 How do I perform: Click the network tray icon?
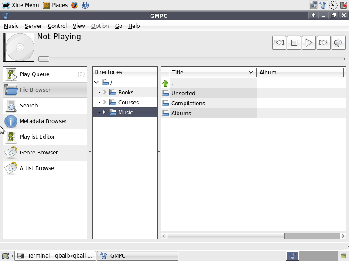tap(314, 5)
